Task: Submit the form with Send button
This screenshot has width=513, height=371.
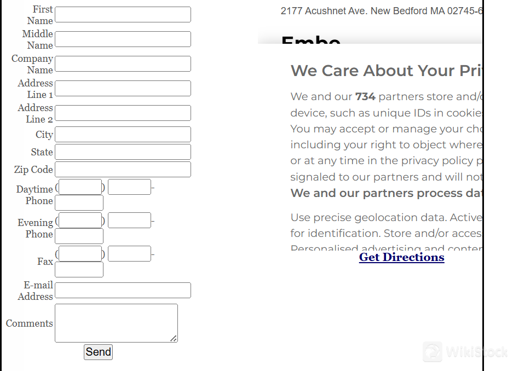Action: click(x=98, y=352)
